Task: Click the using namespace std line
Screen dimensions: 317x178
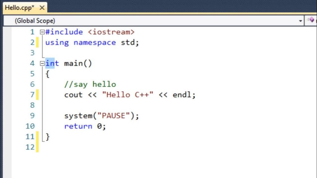Action: (92, 42)
